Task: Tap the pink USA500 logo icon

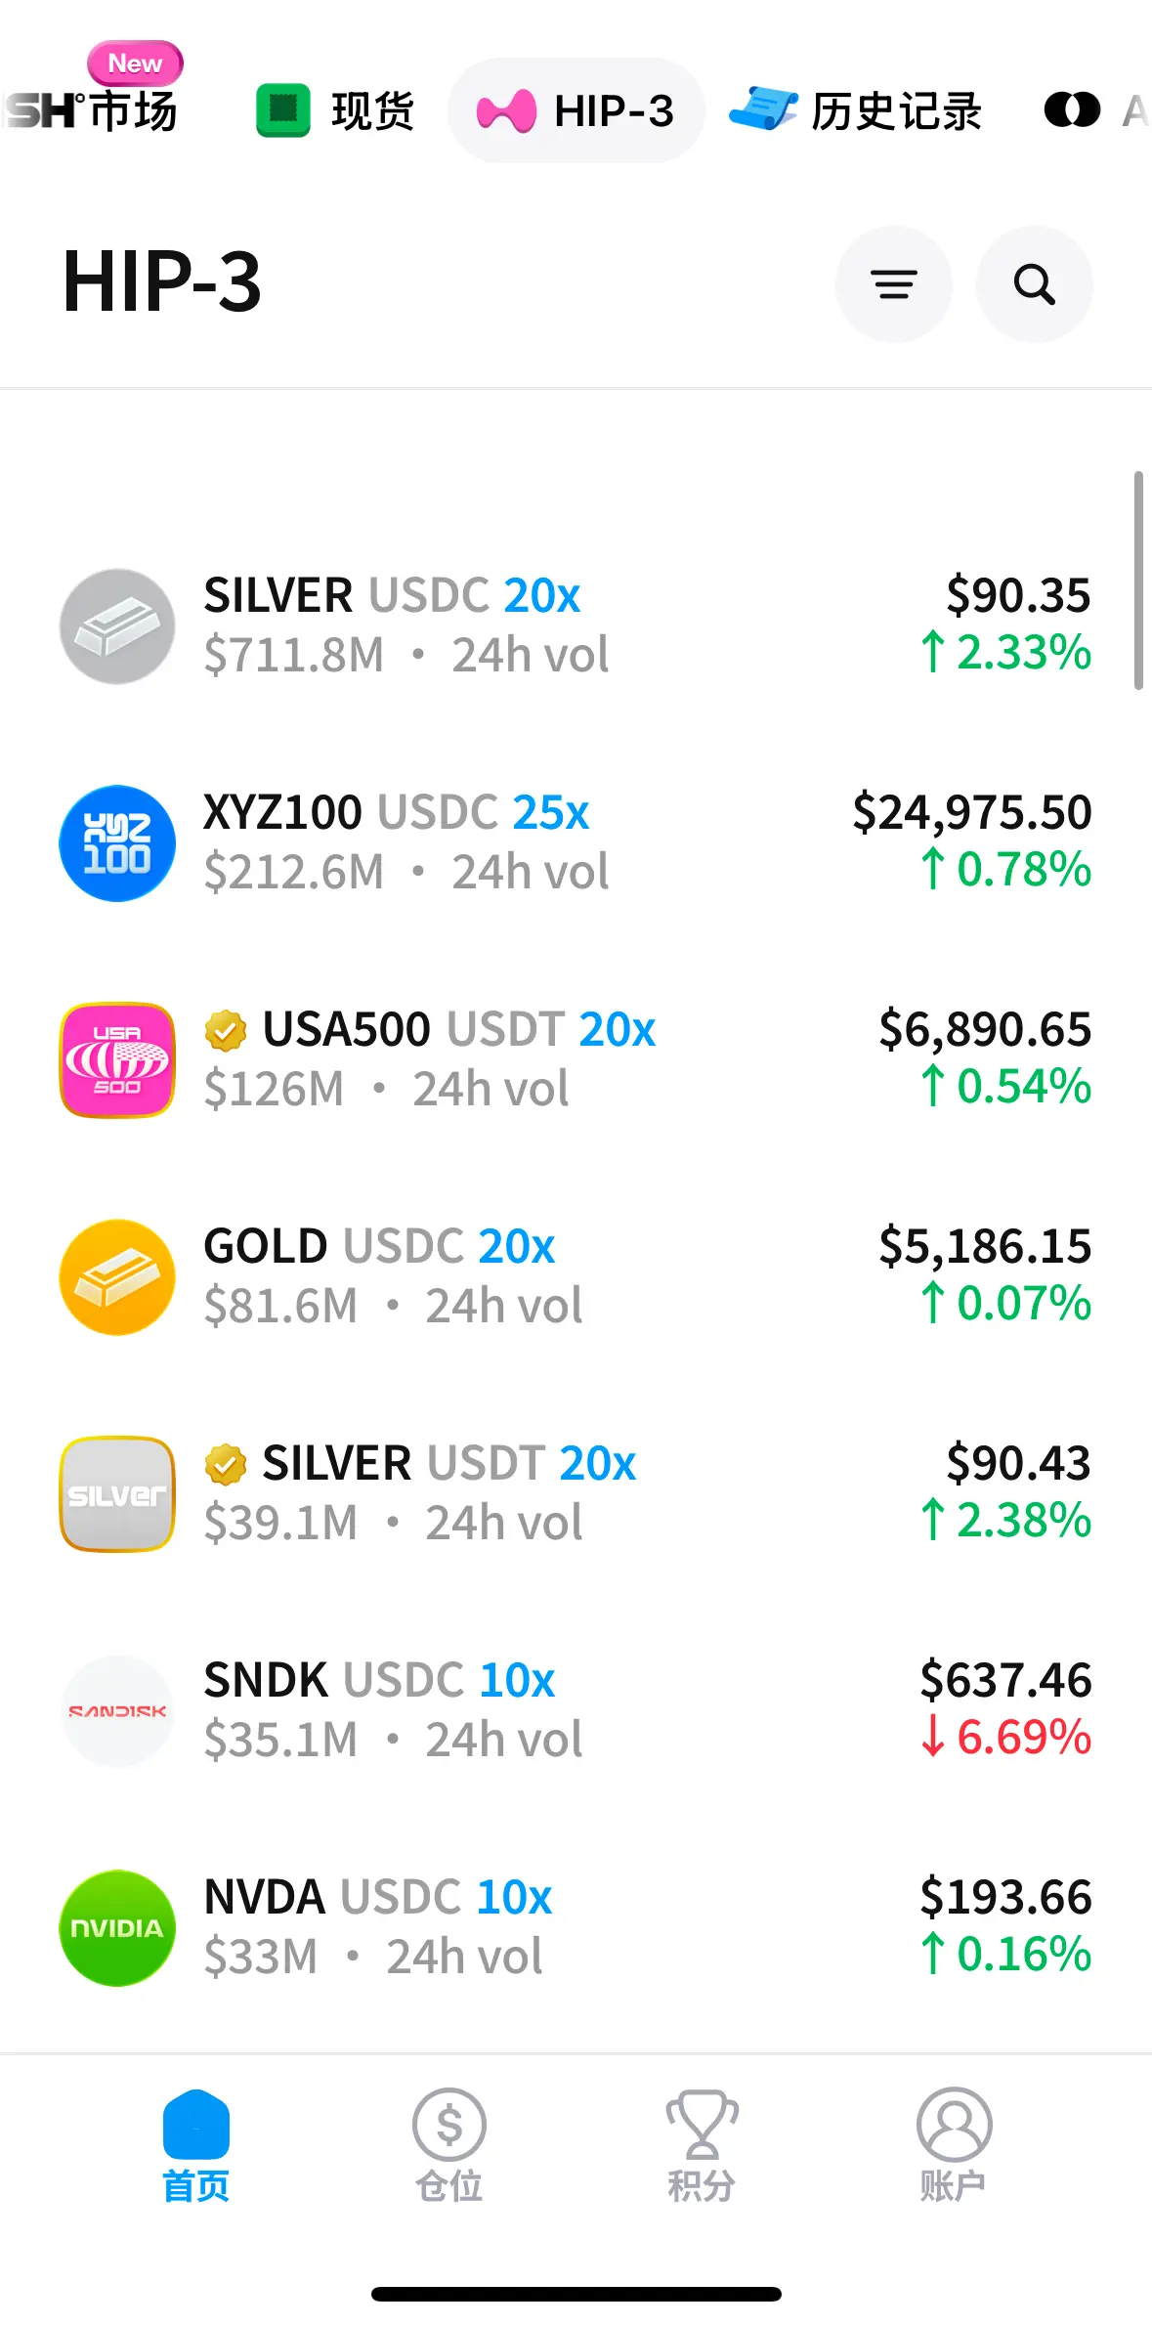Action: 117,1060
